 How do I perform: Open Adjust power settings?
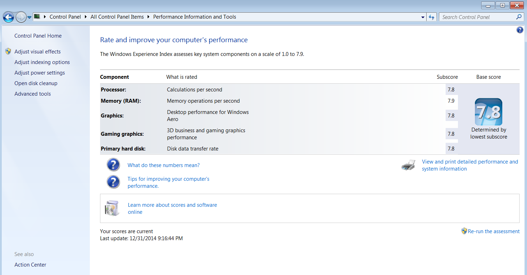(x=40, y=73)
